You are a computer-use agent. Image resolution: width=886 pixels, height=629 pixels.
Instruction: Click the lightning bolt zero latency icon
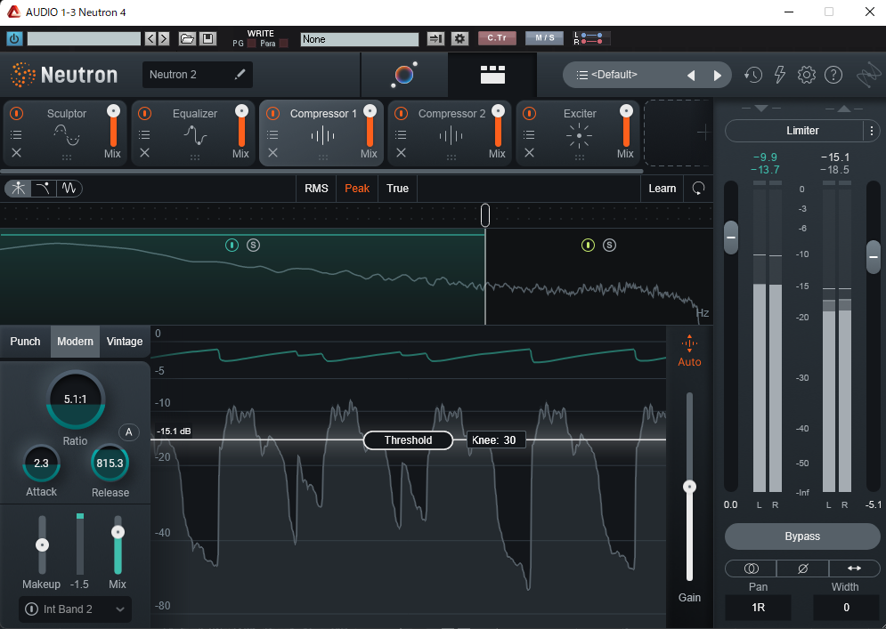tap(780, 75)
